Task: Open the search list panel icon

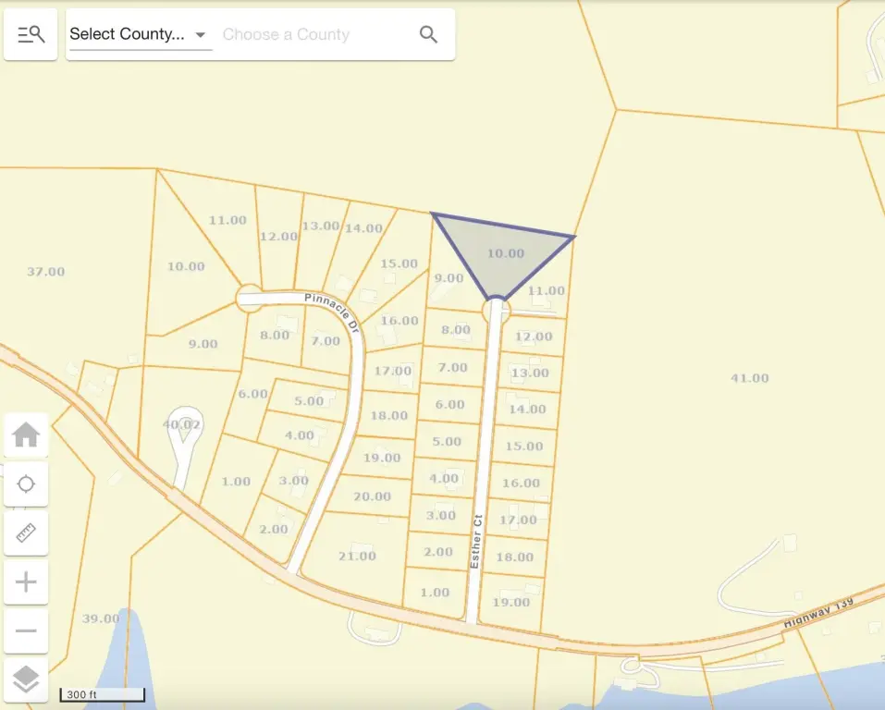Action: point(31,34)
